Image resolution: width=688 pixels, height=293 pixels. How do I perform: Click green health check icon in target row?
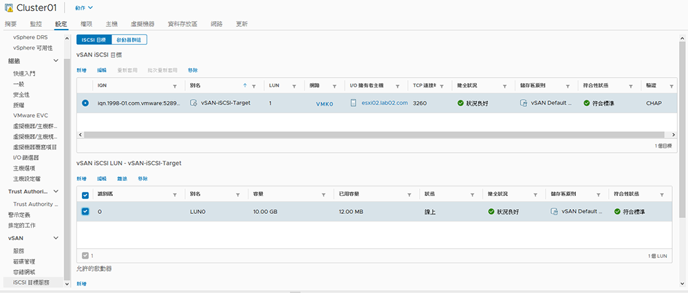tap(460, 103)
